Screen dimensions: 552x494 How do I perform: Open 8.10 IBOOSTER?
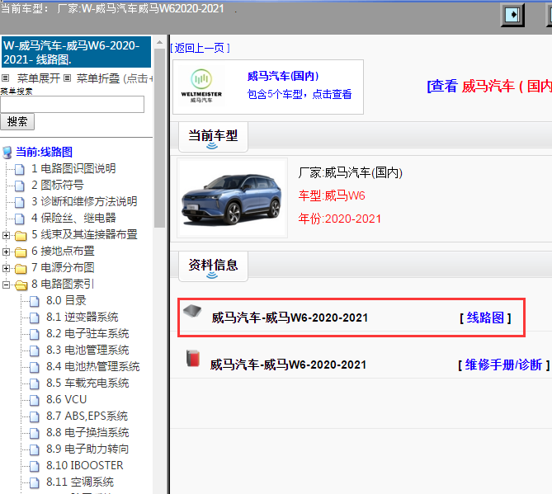tap(85, 466)
